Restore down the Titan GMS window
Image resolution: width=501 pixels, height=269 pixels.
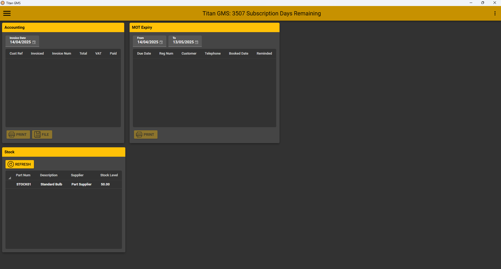[483, 3]
